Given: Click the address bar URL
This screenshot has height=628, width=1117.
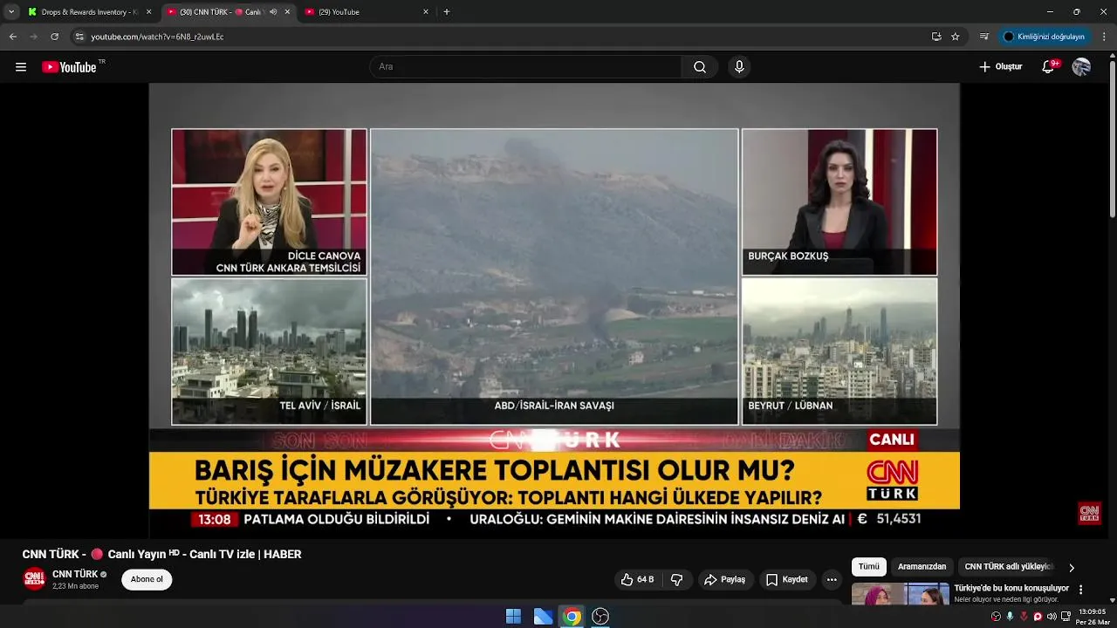Looking at the screenshot, I should point(157,37).
